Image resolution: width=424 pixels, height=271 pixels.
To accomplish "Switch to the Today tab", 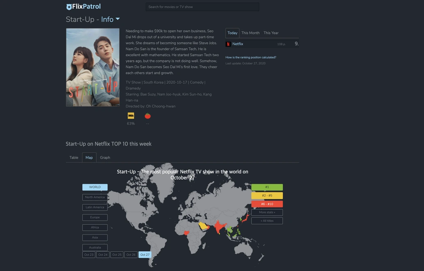I will (x=232, y=33).
